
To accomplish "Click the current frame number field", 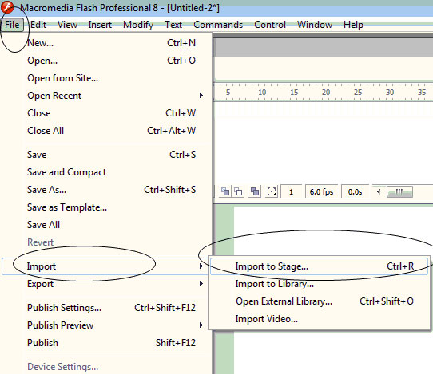I will tap(291, 191).
